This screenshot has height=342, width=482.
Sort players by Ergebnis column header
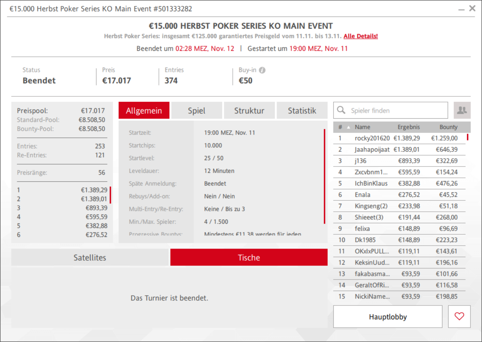coord(409,127)
